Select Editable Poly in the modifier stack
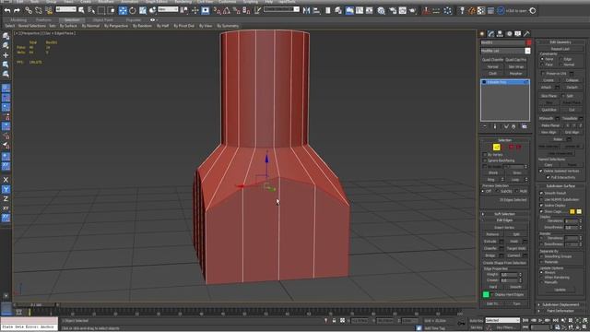 505,82
